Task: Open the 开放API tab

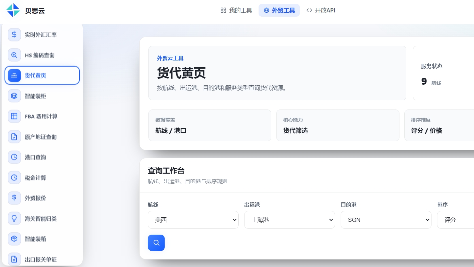Action: (x=321, y=10)
